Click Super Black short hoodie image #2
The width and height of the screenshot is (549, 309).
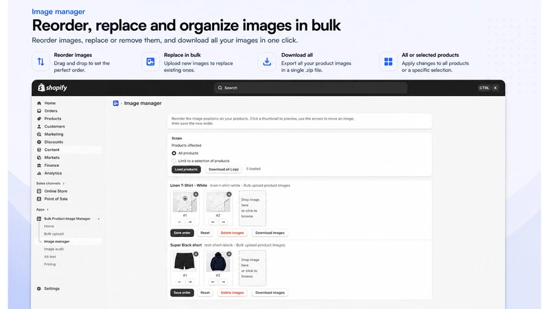pyautogui.click(x=218, y=262)
